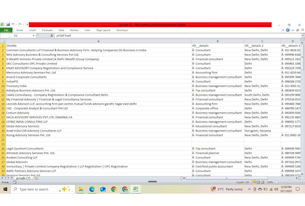Click the Excel Help question mark icon
The image size is (305, 206).
(x=288, y=30)
